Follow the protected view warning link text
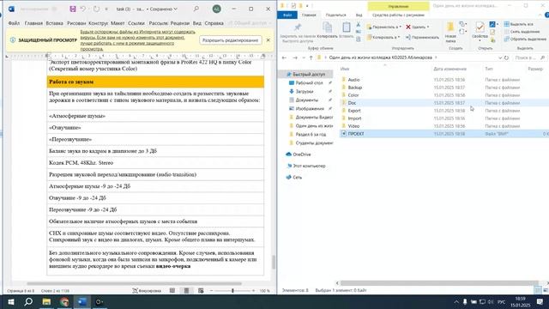This screenshot has height=309, width=549. (138, 40)
